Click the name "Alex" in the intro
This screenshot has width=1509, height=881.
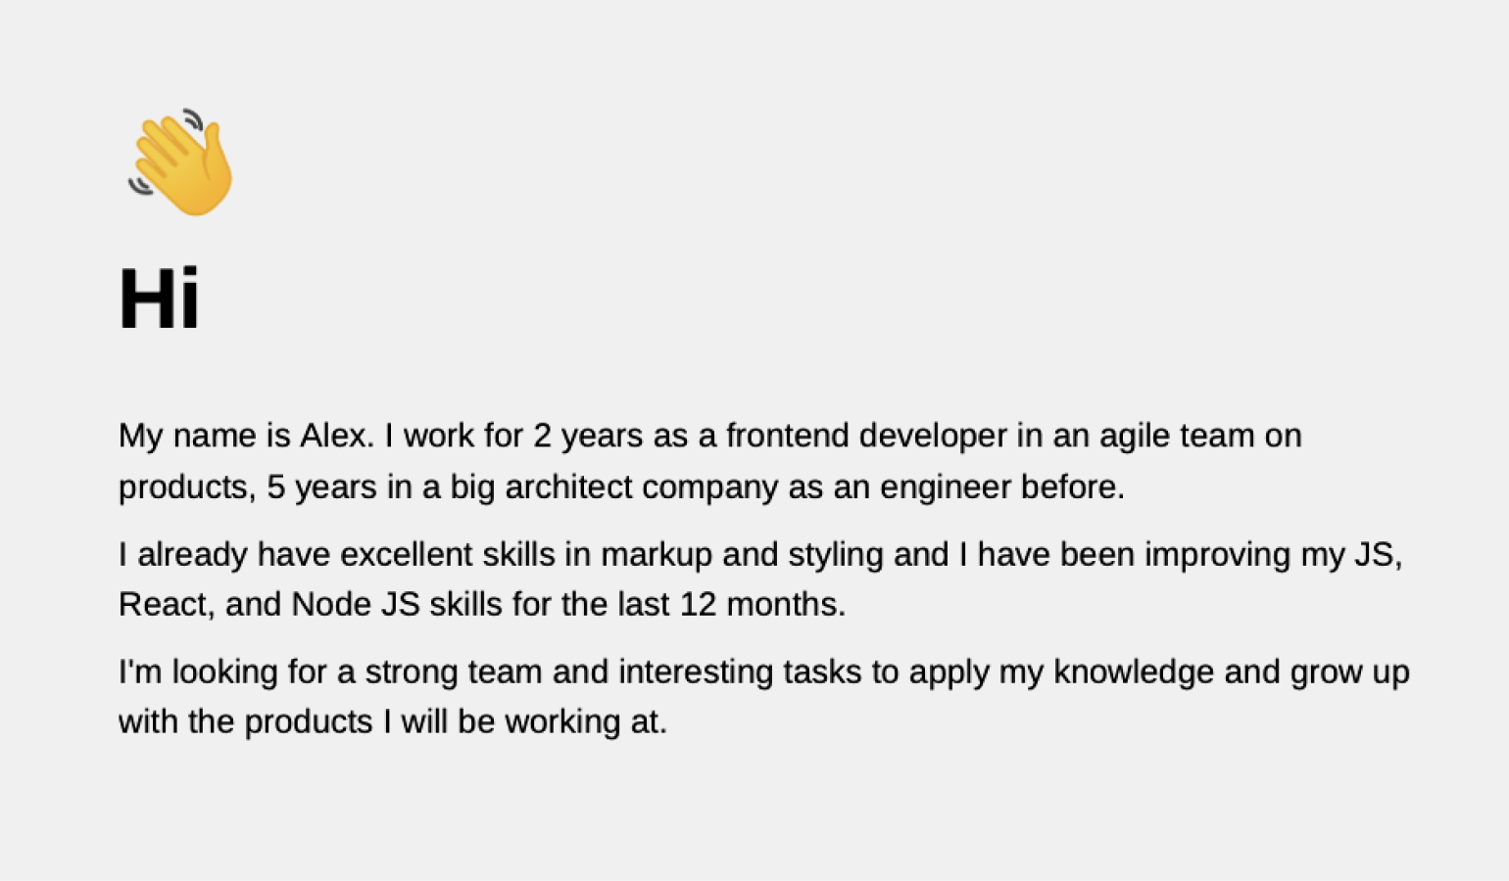(x=333, y=436)
